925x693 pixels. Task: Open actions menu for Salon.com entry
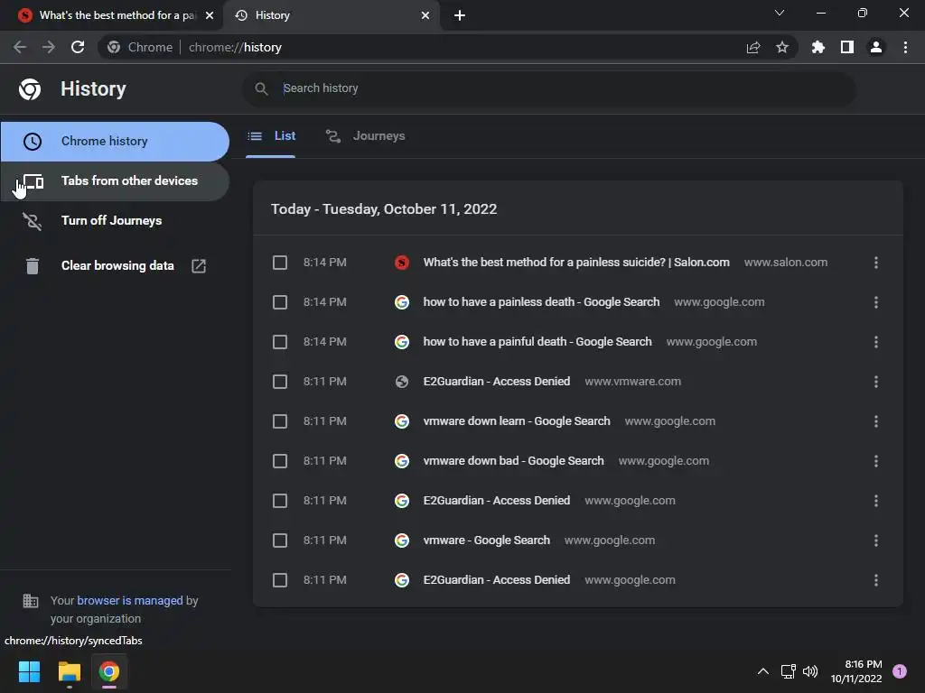(x=876, y=263)
